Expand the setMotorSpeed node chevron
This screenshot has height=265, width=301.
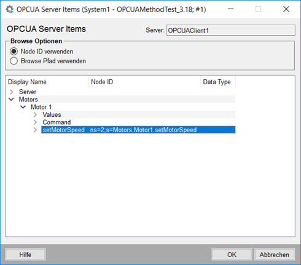(35, 130)
